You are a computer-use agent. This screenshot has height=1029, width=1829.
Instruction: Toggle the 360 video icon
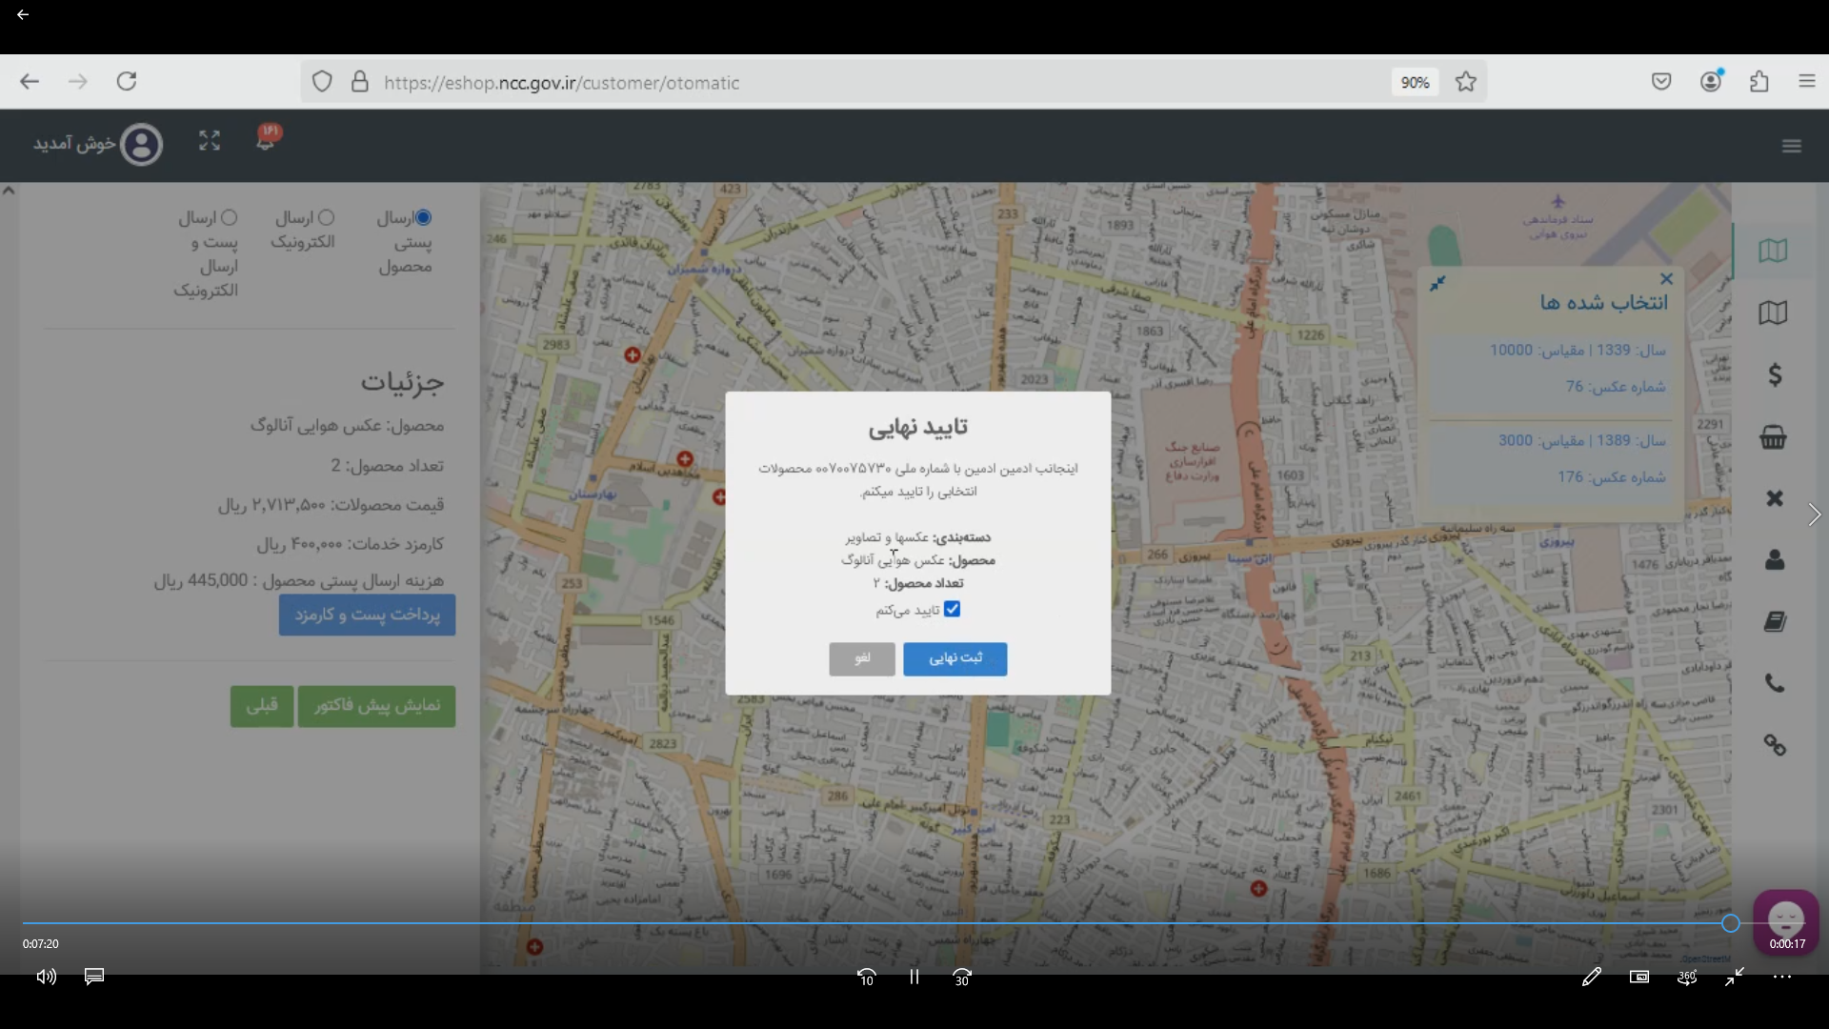point(1687,977)
